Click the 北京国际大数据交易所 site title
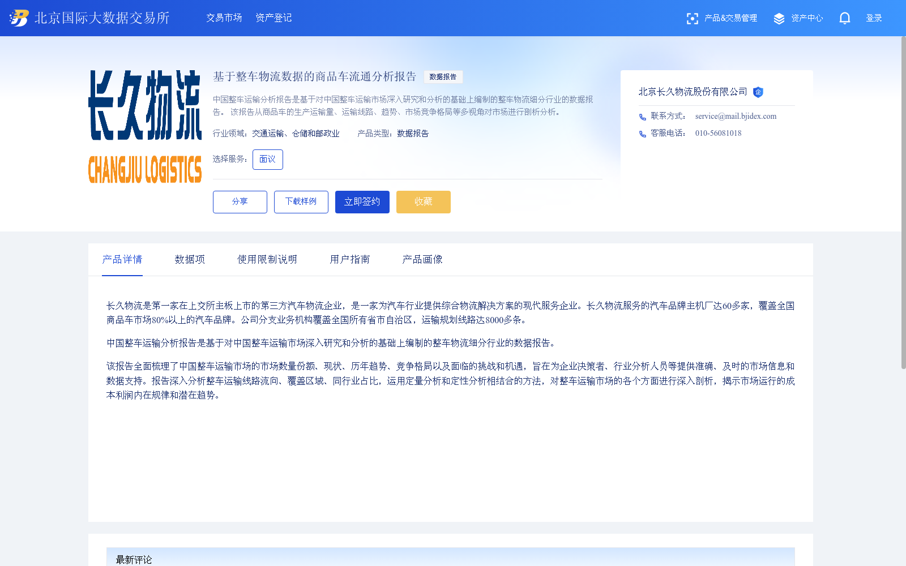The image size is (906, 566). pyautogui.click(x=102, y=18)
